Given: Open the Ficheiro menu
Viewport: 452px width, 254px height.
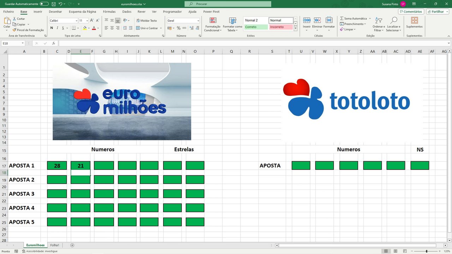Looking at the screenshot, I should pos(8,12).
